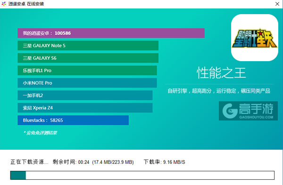283x185 pixels.
Task: Click the 索尼 Xperia Z4 bar
Action: 85,108
